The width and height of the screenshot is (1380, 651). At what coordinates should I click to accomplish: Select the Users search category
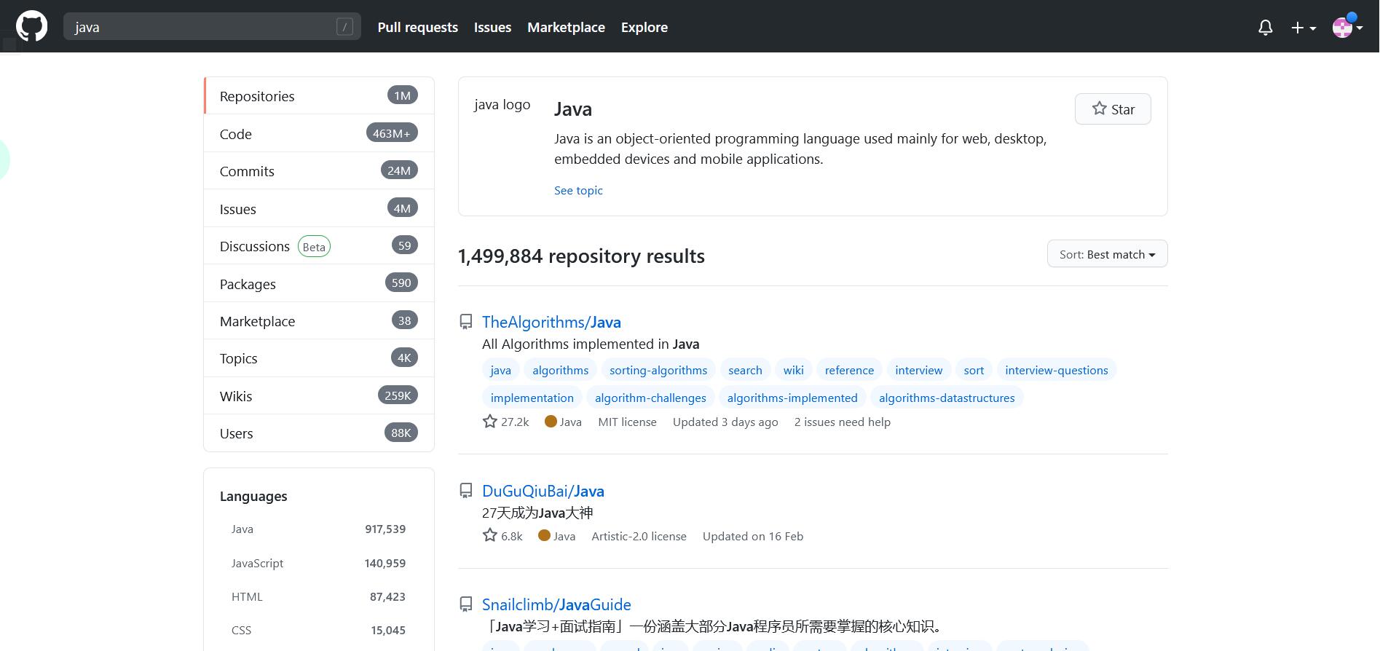click(x=319, y=433)
